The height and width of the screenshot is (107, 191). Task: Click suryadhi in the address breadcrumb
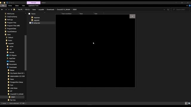pyautogui.click(x=41, y=10)
